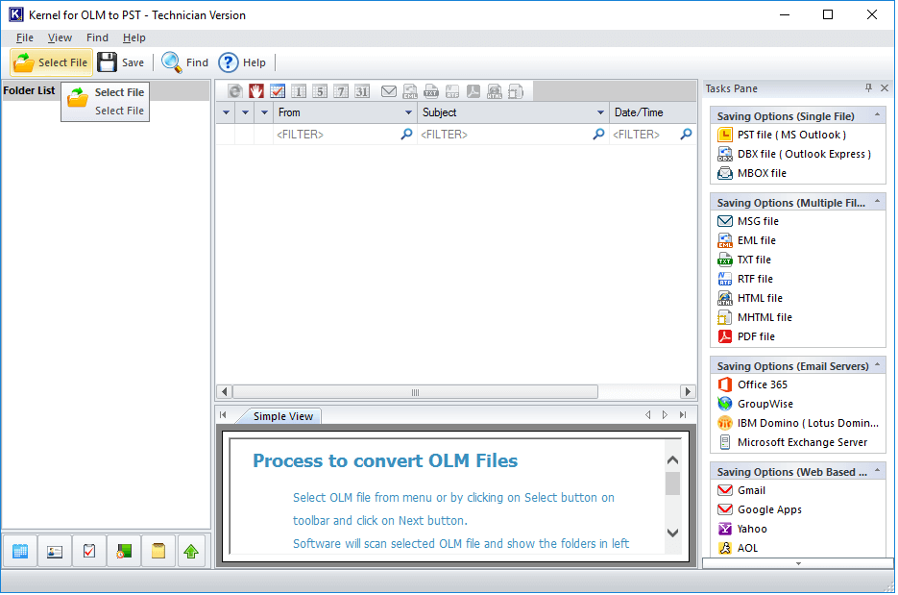Viewport: 898px width, 595px height.
Task: Open the Contacts card view button
Action: coord(55,551)
